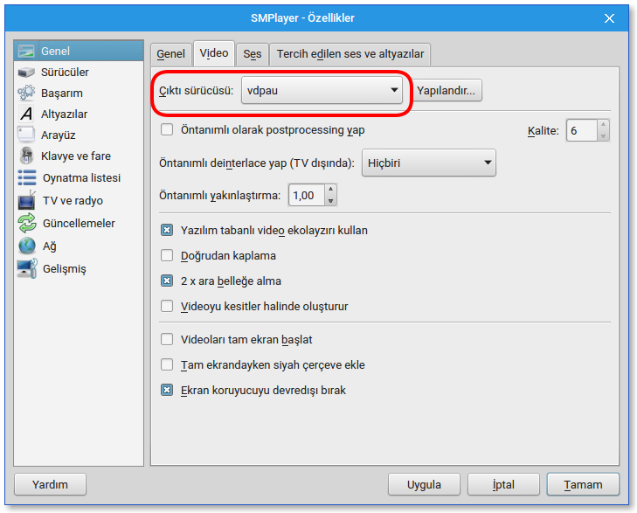
Task: Click the Başarım gears icon
Action: pos(26,93)
